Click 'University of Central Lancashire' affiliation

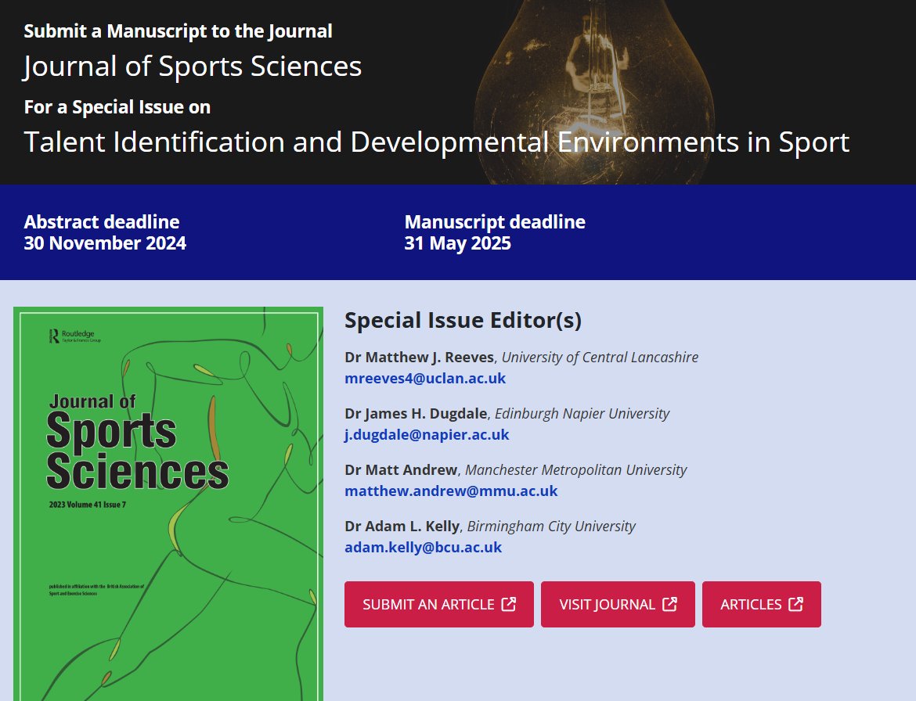click(600, 358)
